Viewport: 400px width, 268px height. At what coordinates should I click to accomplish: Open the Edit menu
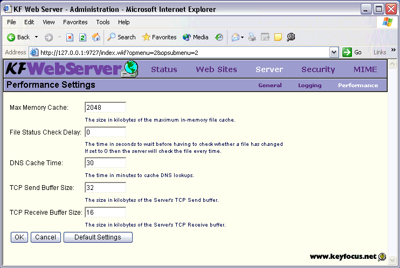pyautogui.click(x=29, y=22)
